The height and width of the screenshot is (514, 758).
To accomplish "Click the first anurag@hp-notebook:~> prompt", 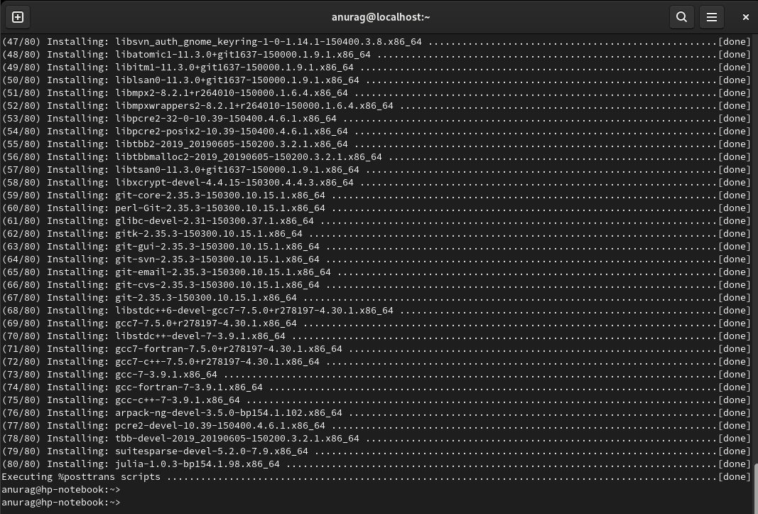I will coord(61,490).
